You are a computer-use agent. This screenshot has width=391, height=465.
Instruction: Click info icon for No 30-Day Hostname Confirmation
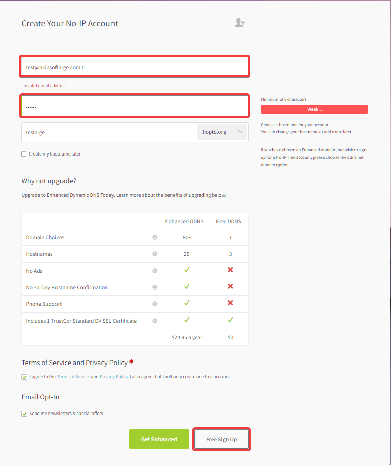coord(155,287)
